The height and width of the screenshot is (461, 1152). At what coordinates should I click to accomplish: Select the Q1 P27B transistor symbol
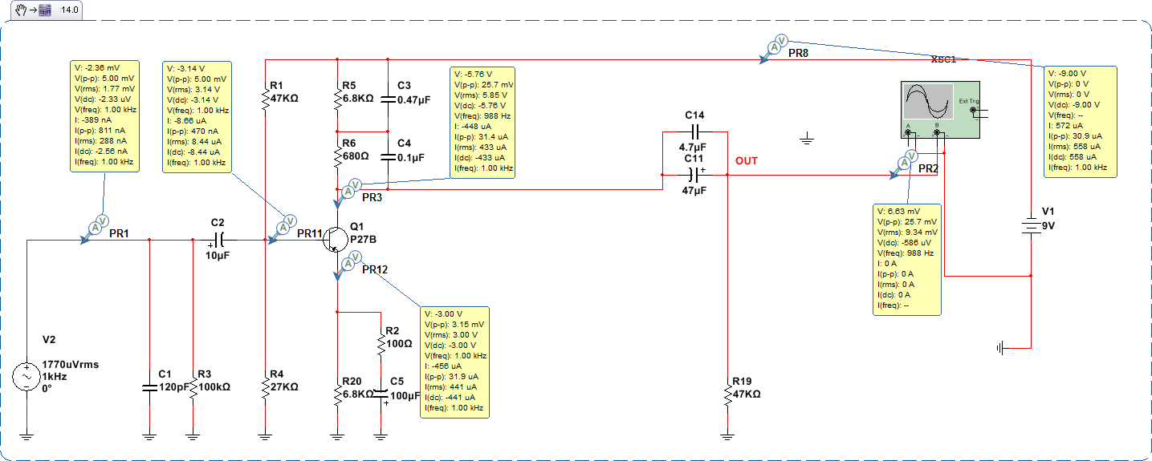click(335, 240)
